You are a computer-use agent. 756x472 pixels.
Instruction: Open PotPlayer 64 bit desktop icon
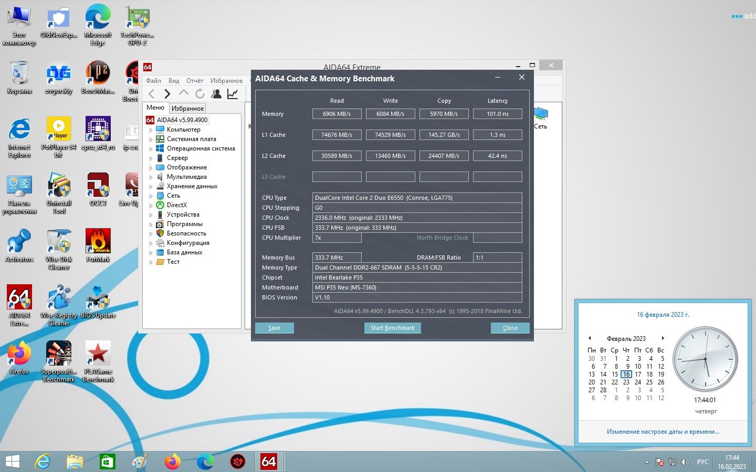(x=59, y=136)
